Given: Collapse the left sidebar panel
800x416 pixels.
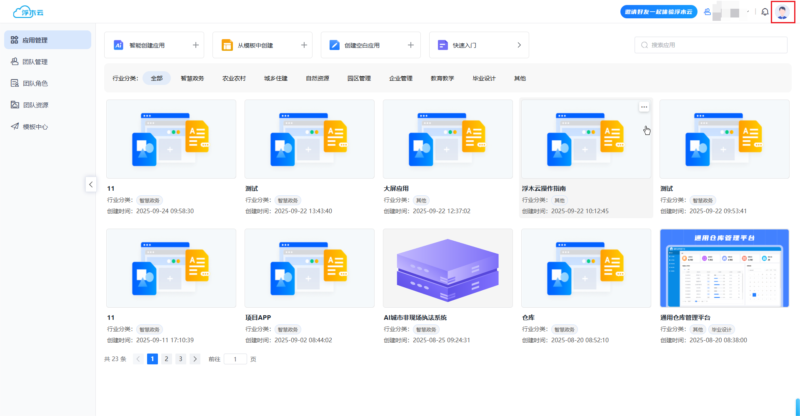Looking at the screenshot, I should tap(91, 184).
